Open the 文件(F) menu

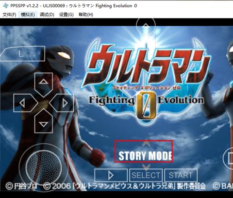tap(9, 15)
